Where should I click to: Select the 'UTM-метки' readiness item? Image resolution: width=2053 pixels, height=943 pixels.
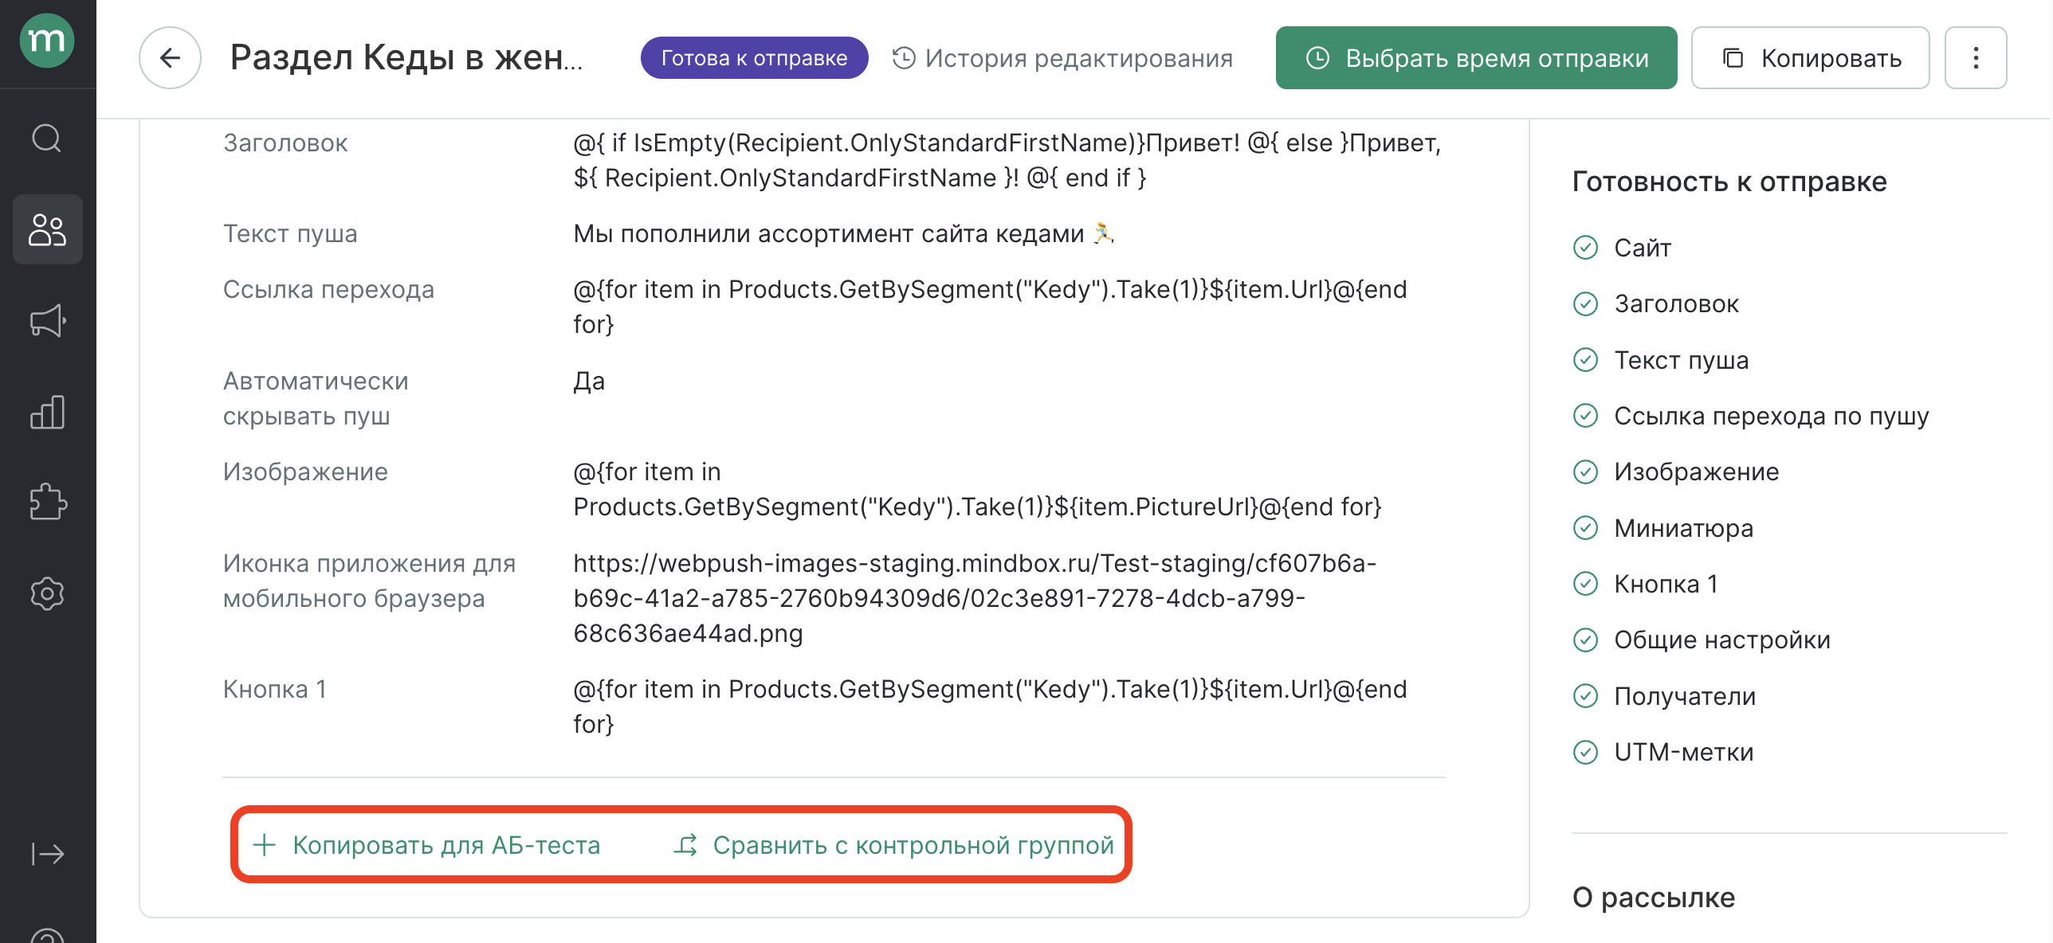pyautogui.click(x=1662, y=752)
